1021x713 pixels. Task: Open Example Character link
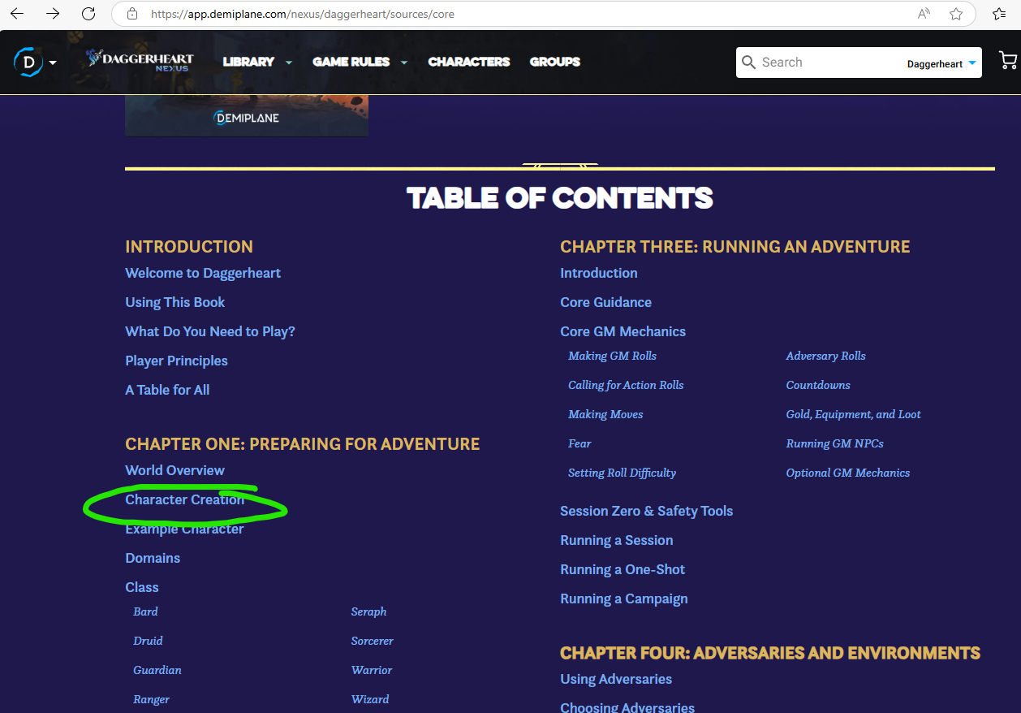point(184,529)
